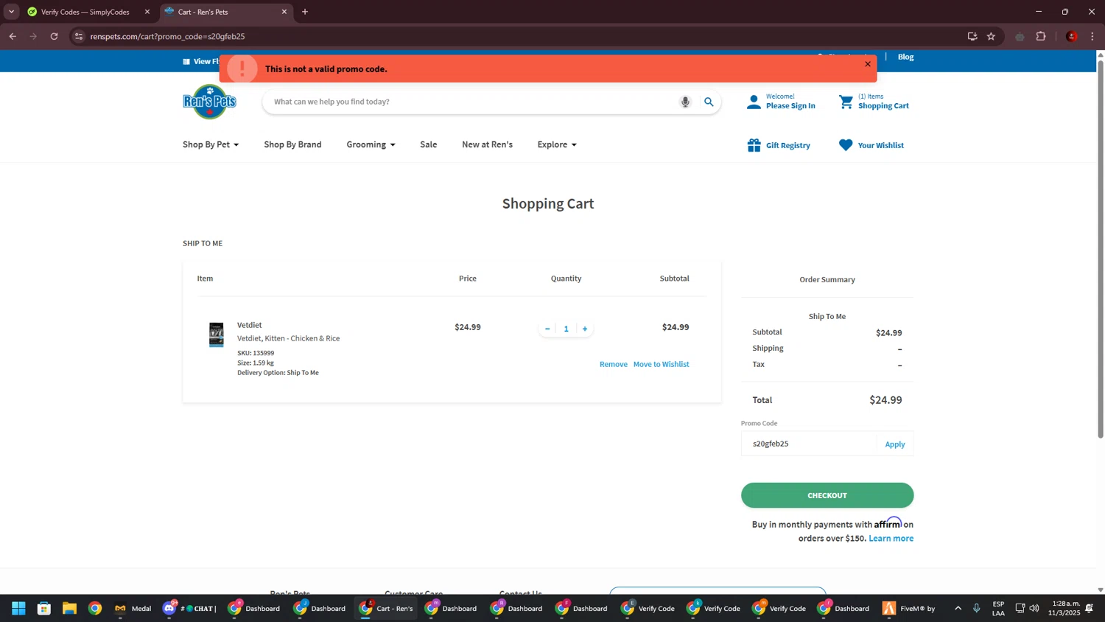Image resolution: width=1105 pixels, height=622 pixels.
Task: Click the site information icon in address bar
Action: point(79,36)
